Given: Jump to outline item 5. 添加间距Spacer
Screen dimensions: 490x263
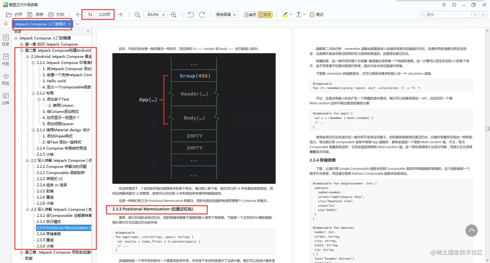Looking at the screenshot, I should point(58,124).
